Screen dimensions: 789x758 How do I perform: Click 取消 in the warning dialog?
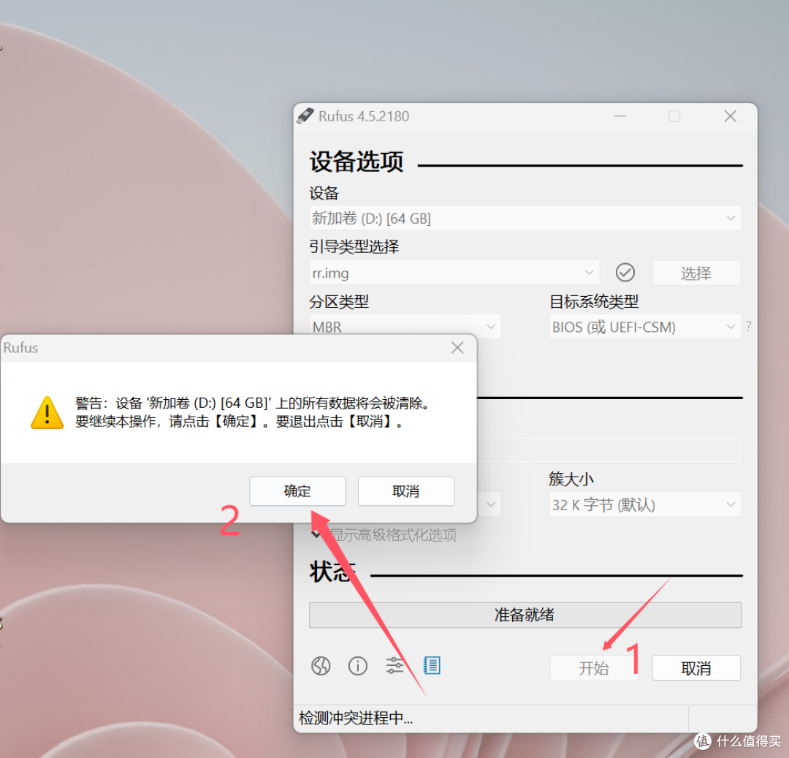[405, 490]
